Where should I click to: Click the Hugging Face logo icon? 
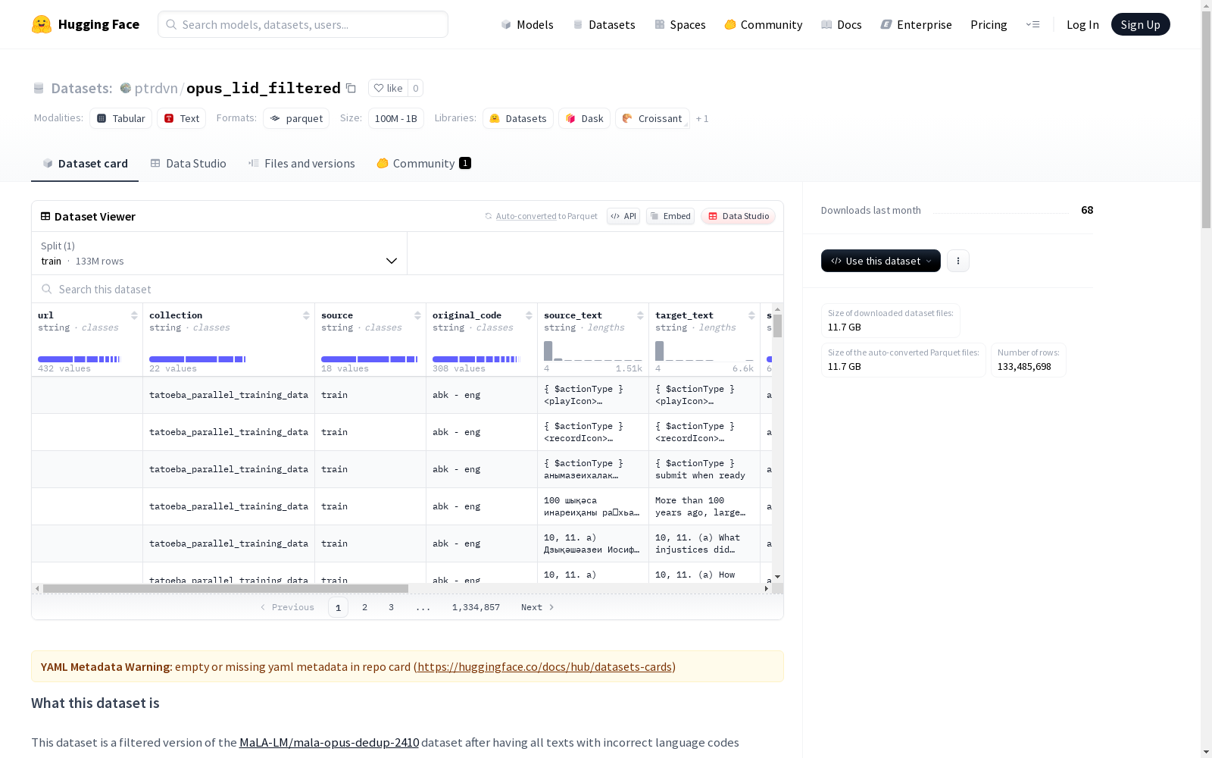click(42, 24)
